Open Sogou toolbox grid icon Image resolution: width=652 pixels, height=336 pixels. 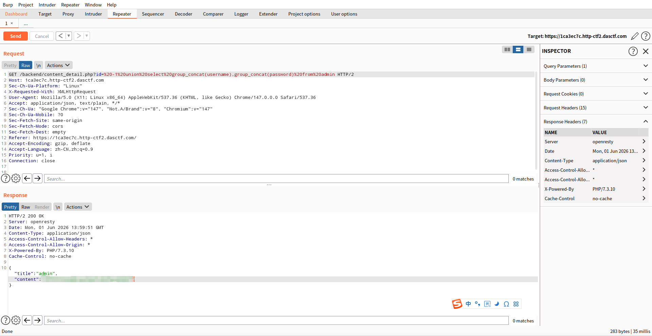(516, 304)
